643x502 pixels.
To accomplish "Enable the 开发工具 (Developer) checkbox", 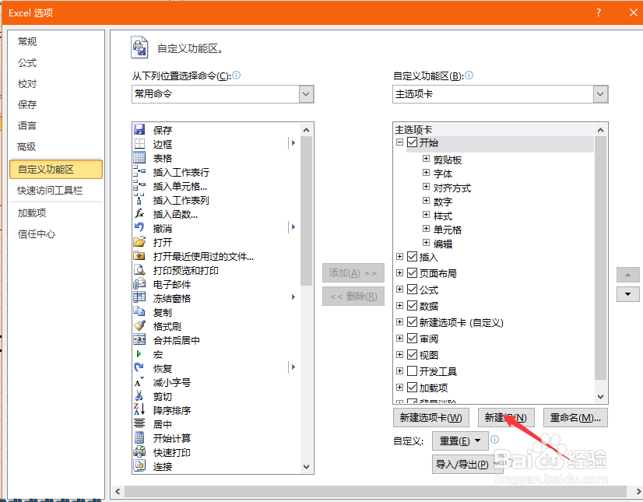I will [x=412, y=370].
